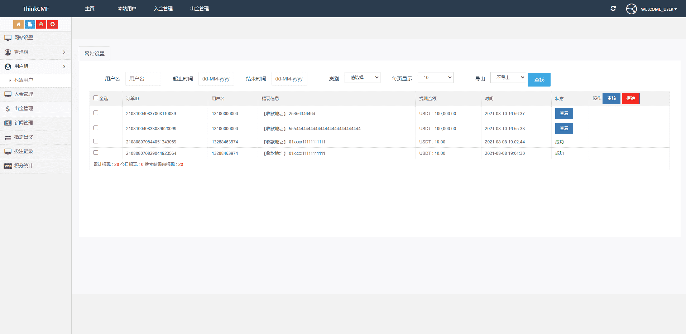
Task: Click the blue 查找 search button
Action: click(539, 80)
